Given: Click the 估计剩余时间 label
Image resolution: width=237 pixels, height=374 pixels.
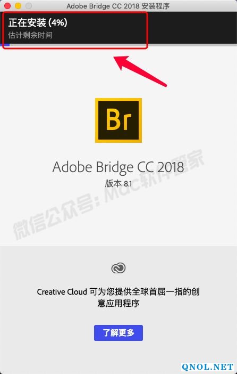Looking at the screenshot, I should [x=30, y=35].
